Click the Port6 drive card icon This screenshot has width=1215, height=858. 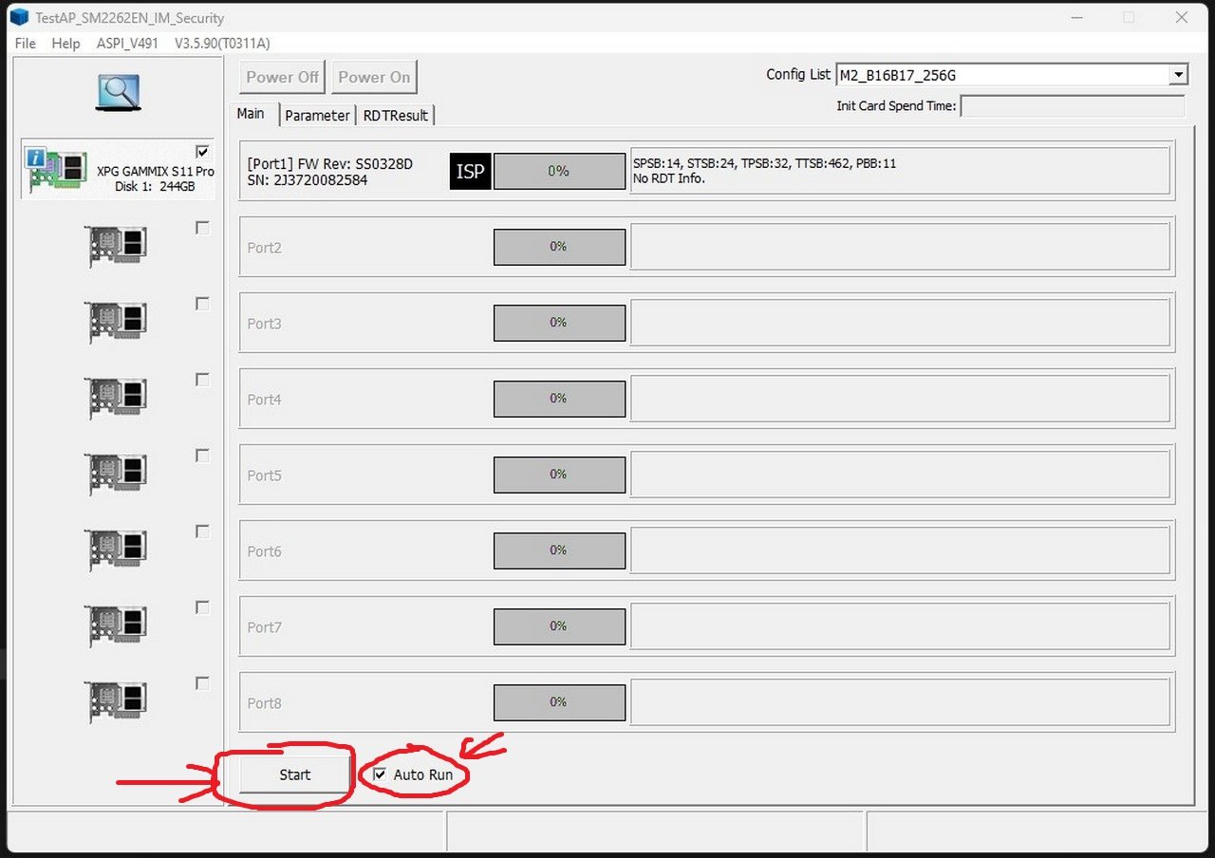coord(117,549)
